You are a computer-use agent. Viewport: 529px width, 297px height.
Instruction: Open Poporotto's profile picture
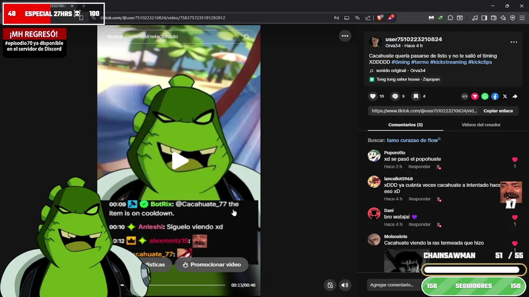[374, 156]
